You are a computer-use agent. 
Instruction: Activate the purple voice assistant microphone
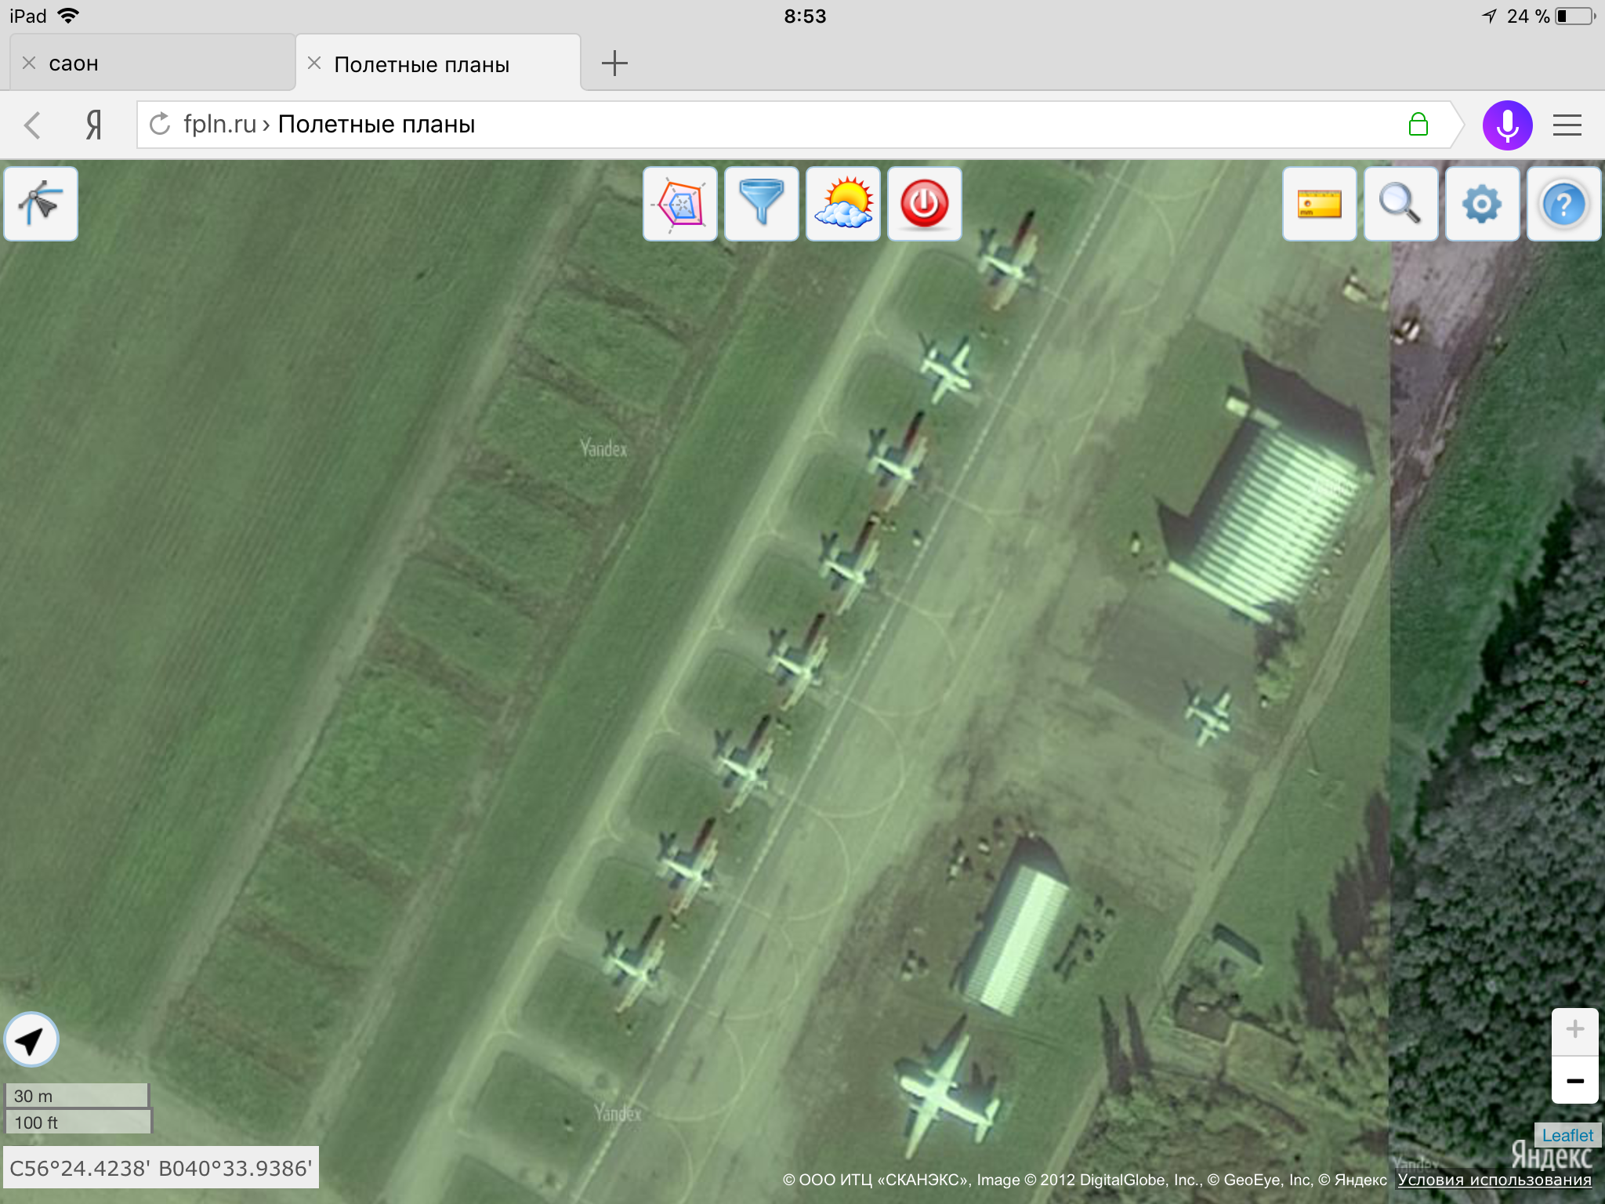[x=1506, y=125]
